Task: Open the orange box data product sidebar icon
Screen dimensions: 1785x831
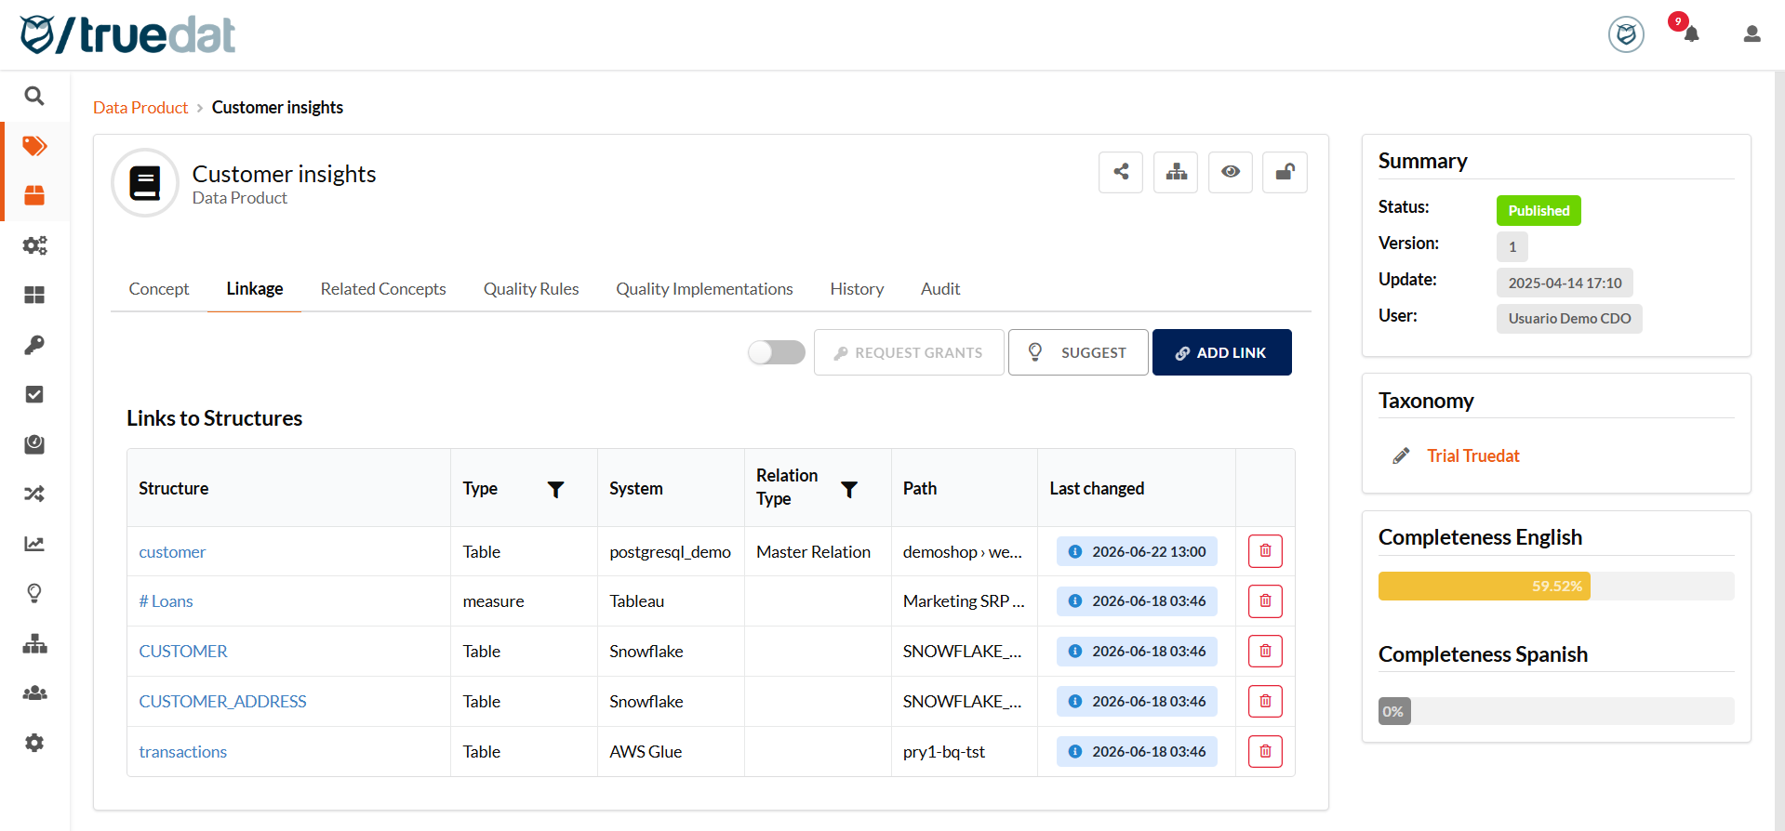Action: (x=34, y=195)
